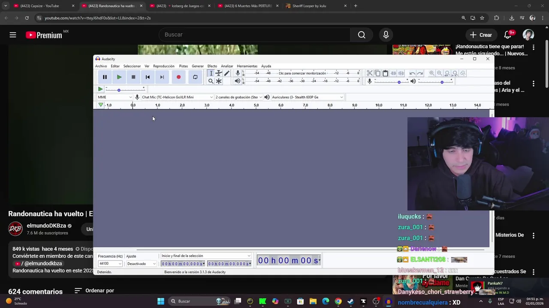Screen dimensions: 549x308
Task: Switch to the Capsize YouTube browser tab
Action: click(44, 6)
